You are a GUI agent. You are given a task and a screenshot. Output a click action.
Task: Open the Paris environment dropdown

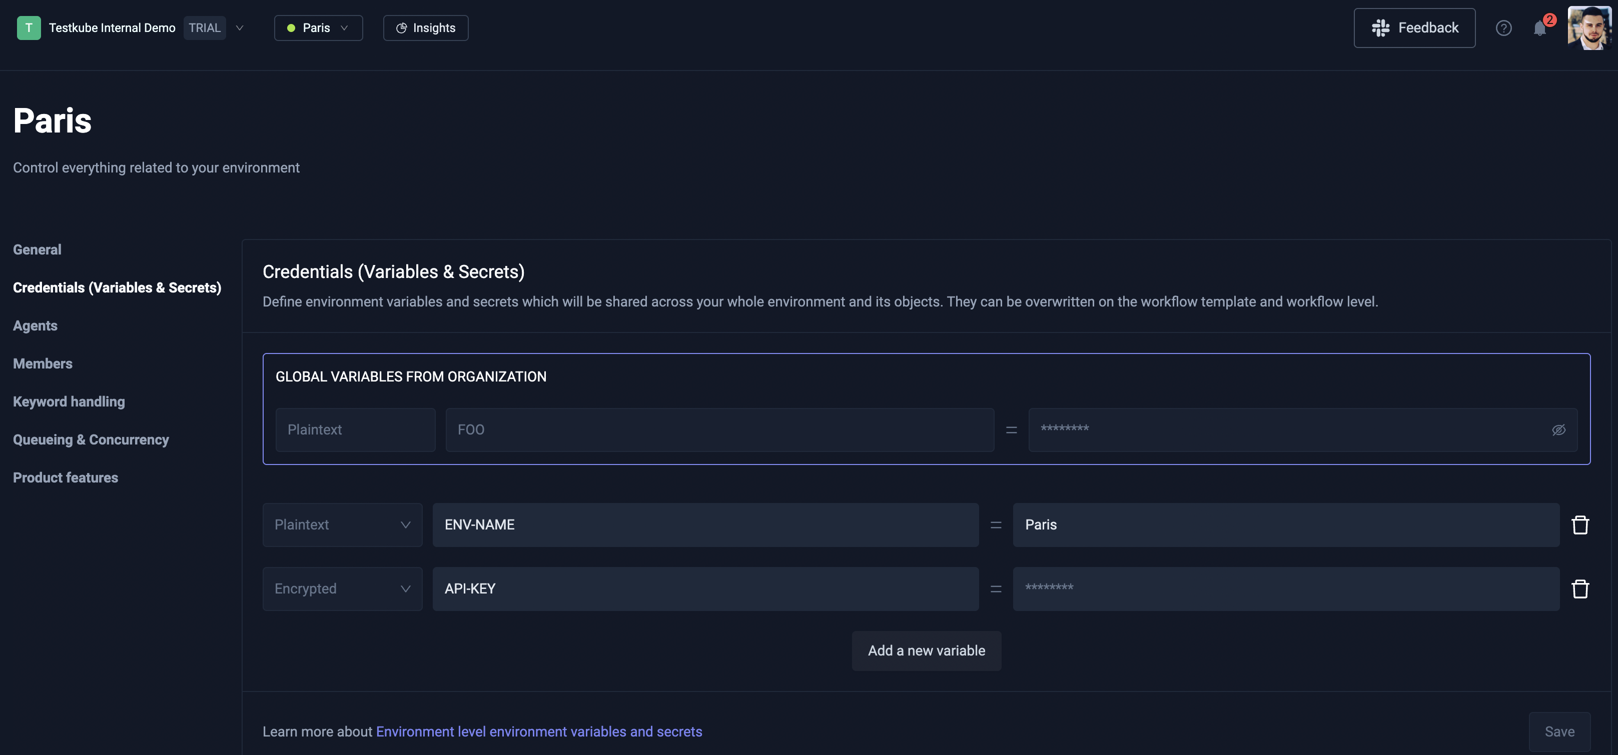318,27
